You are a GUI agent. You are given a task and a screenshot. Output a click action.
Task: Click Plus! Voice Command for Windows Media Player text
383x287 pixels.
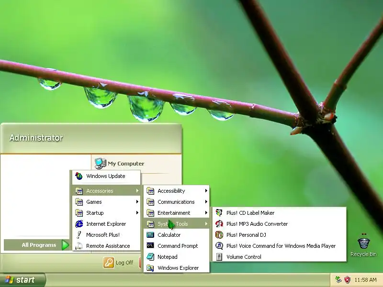click(x=281, y=246)
